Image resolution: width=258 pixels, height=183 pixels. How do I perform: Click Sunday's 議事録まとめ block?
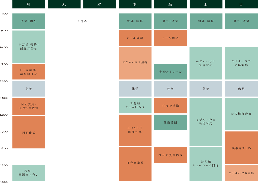click(241, 148)
